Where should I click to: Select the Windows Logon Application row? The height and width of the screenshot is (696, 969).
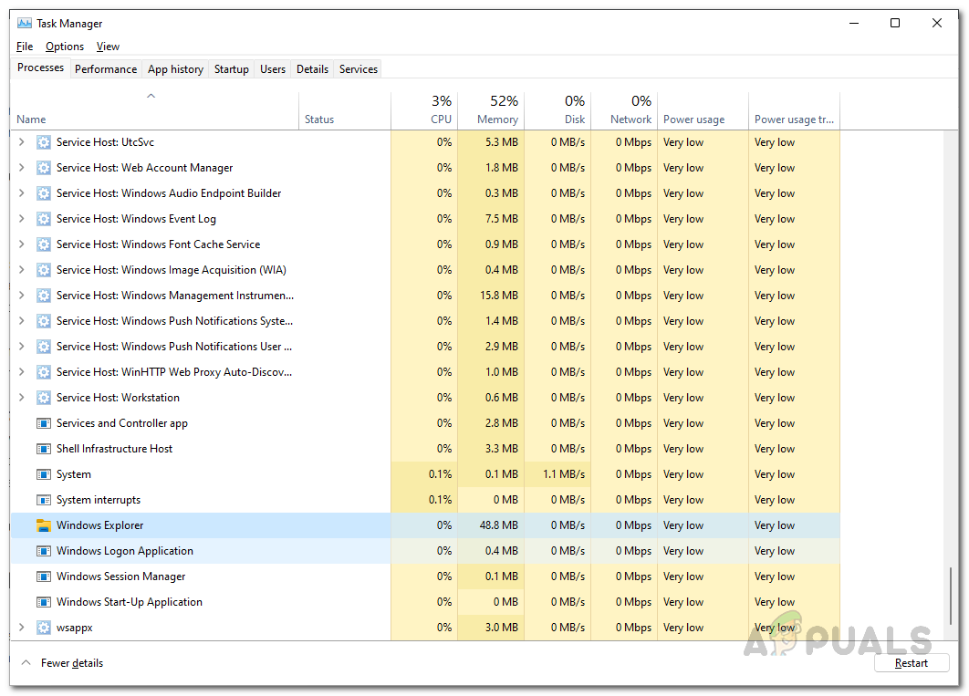pos(125,551)
